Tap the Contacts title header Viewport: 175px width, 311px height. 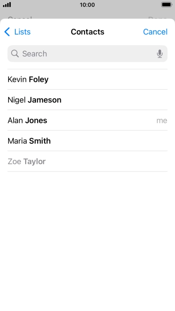[x=87, y=32]
